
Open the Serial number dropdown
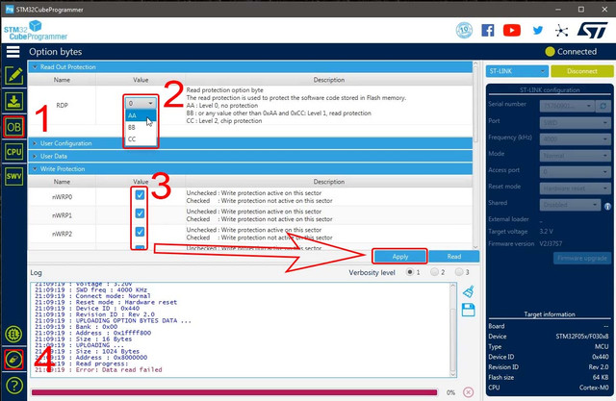click(x=567, y=106)
